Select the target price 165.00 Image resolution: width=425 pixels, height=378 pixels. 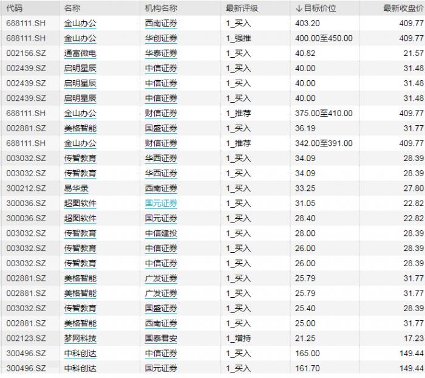tap(307, 353)
